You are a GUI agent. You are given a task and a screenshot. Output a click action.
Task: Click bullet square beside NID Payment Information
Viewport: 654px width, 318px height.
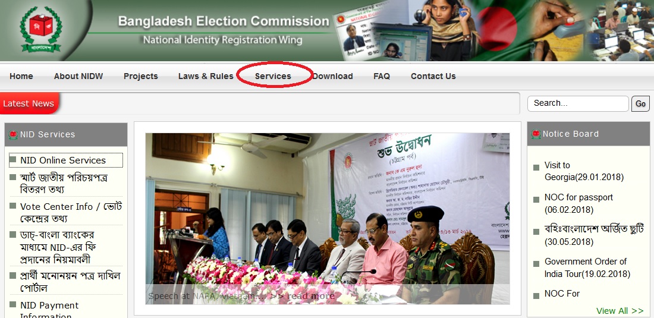tap(13, 305)
